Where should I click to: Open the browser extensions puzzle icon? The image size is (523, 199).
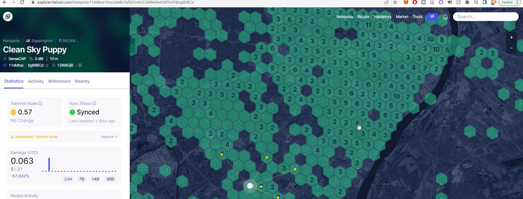[x=466, y=2]
